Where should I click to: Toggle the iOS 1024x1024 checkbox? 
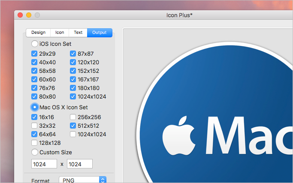pos(73,96)
